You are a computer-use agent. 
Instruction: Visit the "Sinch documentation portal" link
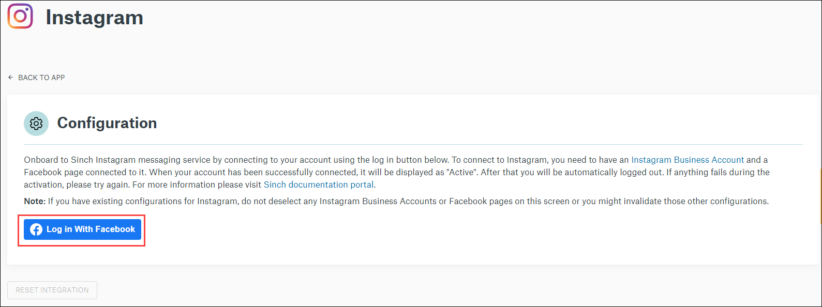tap(319, 185)
